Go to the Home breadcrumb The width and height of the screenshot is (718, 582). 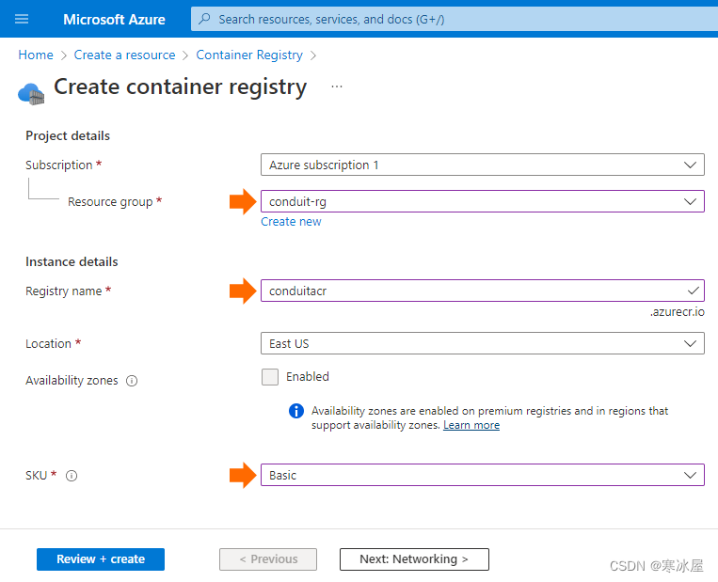coord(36,55)
